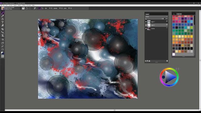This screenshot has width=201, height=113.
Task: Open the Canvas menu
Action: [10, 5]
